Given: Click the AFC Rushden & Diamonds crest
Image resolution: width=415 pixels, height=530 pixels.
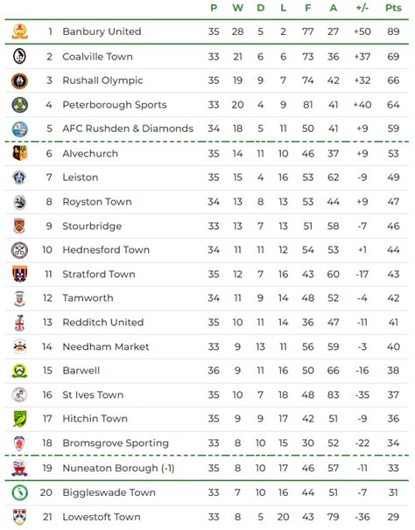Looking at the screenshot, I should point(19,129).
